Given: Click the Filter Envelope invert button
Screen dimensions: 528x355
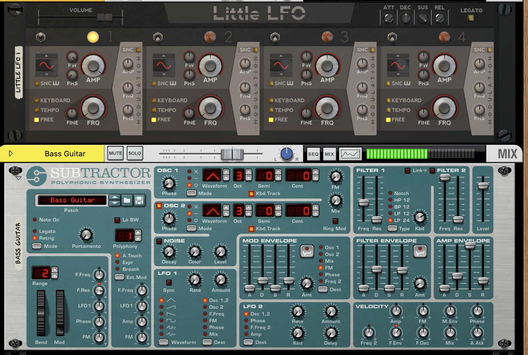Looking at the screenshot, I should [x=420, y=251].
